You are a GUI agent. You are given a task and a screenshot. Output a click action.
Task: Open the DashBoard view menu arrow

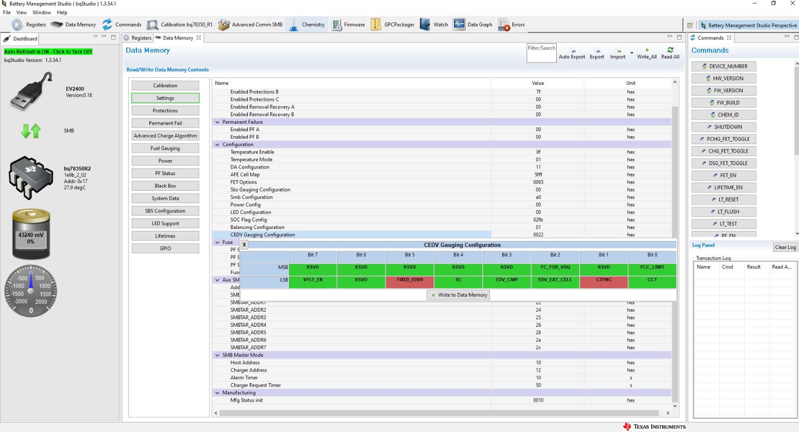click(x=95, y=36)
